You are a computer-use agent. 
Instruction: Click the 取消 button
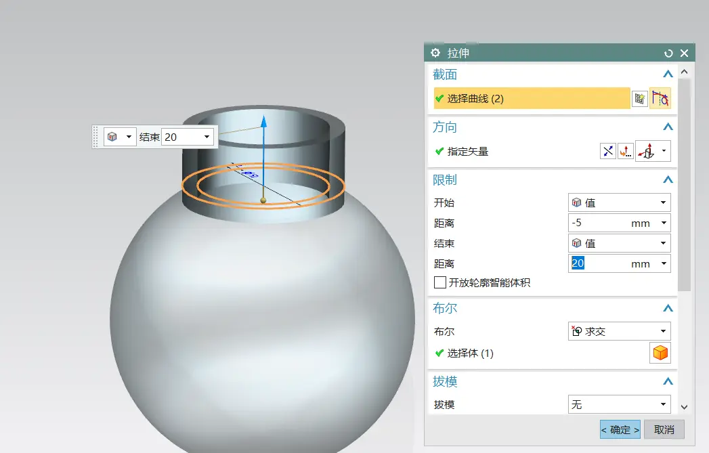664,429
